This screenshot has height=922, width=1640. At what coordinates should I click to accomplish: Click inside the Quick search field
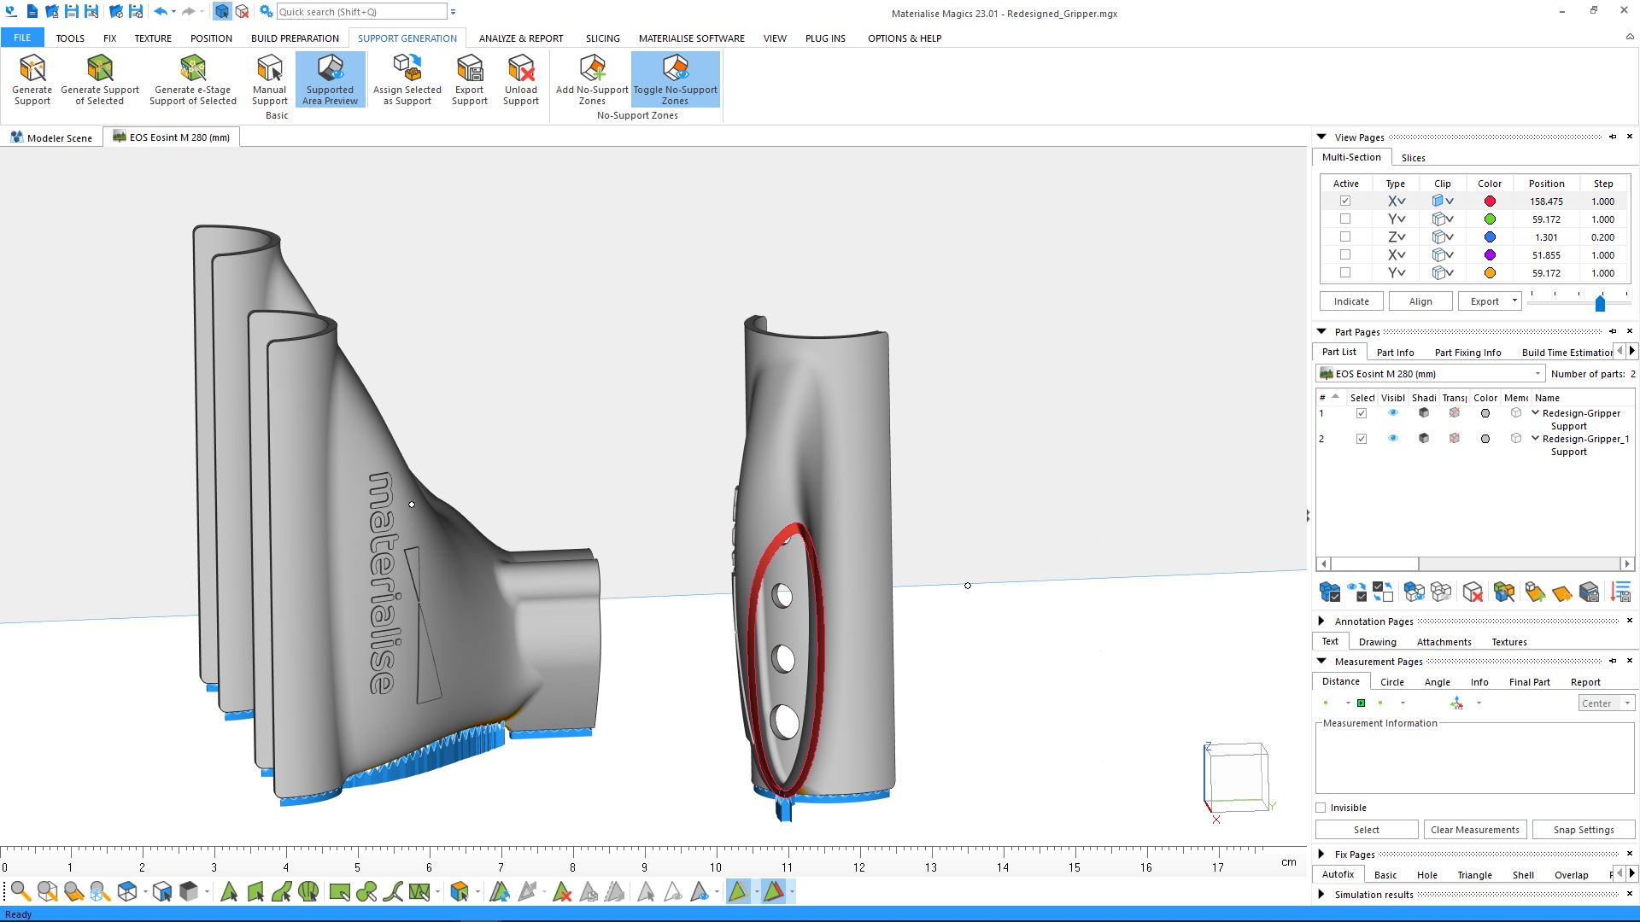(x=359, y=11)
